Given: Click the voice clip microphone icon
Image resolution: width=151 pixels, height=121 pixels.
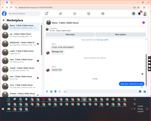Looking at the screenshot, I should (x=47, y=91).
